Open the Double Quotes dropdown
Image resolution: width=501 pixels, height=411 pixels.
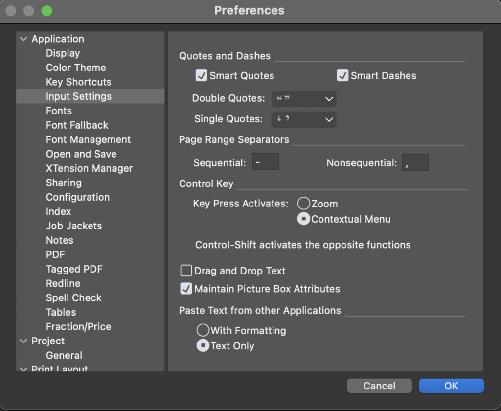coord(304,99)
